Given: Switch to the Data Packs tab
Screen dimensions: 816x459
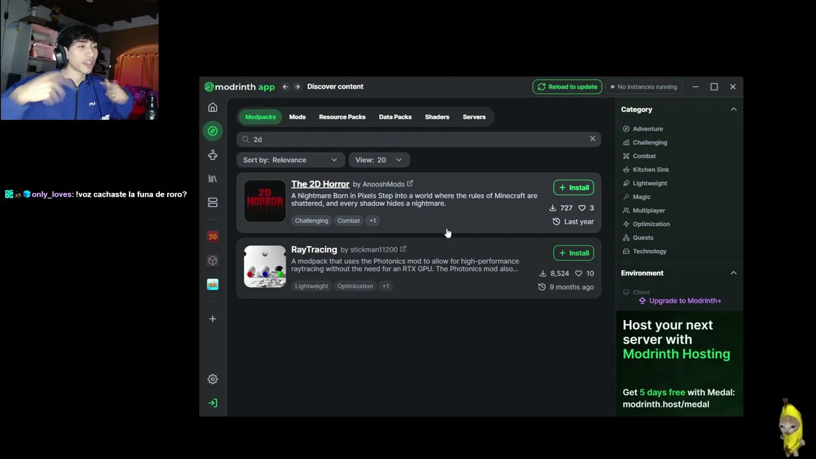Looking at the screenshot, I should pyautogui.click(x=395, y=117).
